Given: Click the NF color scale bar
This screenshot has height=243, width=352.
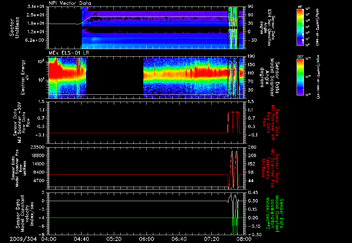Looking at the screenshot, I should pyautogui.click(x=300, y=27).
